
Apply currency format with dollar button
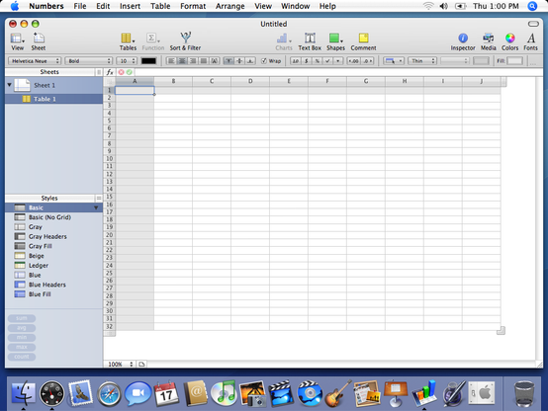[307, 61]
